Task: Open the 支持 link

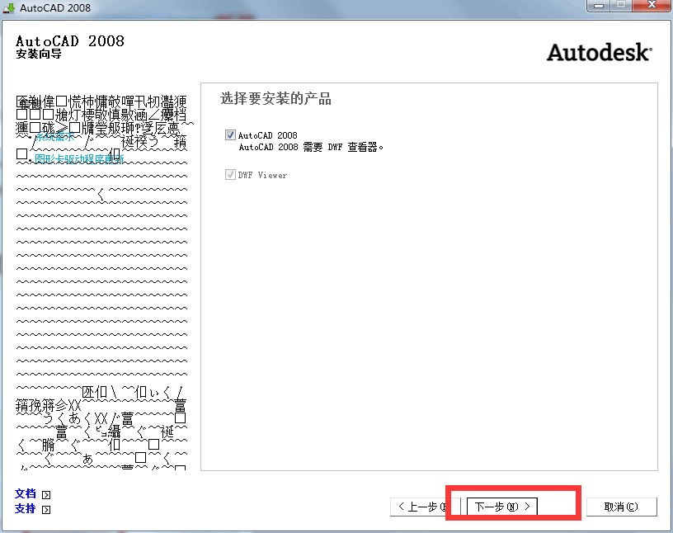Action: click(26, 509)
